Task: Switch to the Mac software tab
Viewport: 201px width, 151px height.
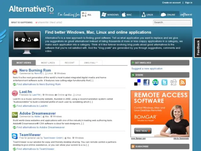Action: point(130,15)
